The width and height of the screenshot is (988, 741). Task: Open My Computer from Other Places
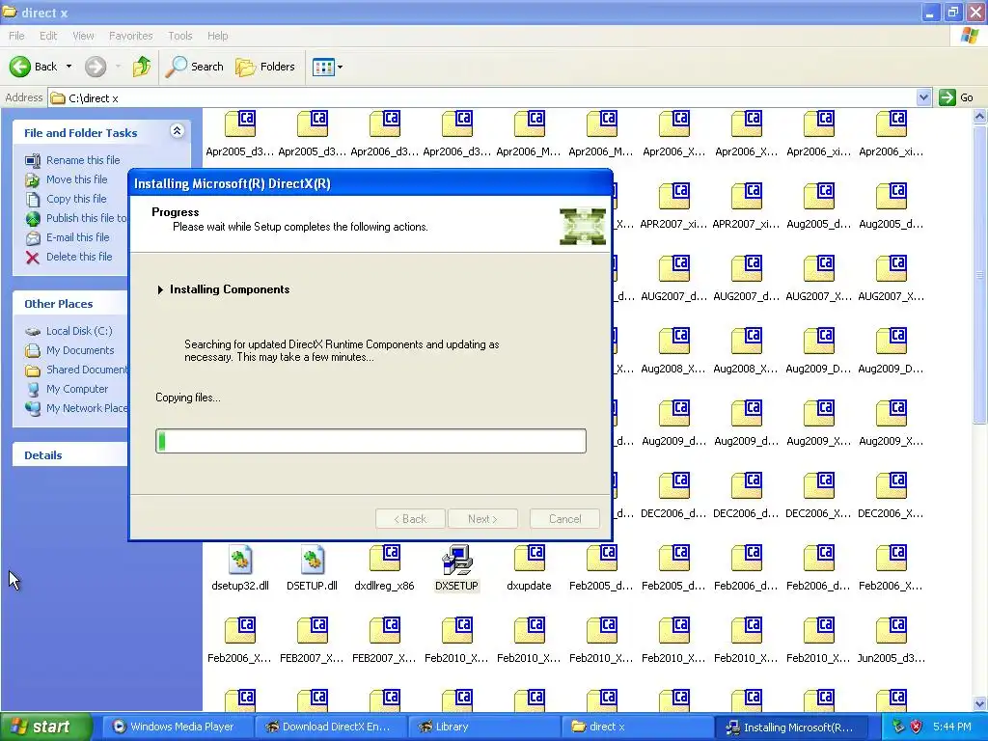click(77, 390)
